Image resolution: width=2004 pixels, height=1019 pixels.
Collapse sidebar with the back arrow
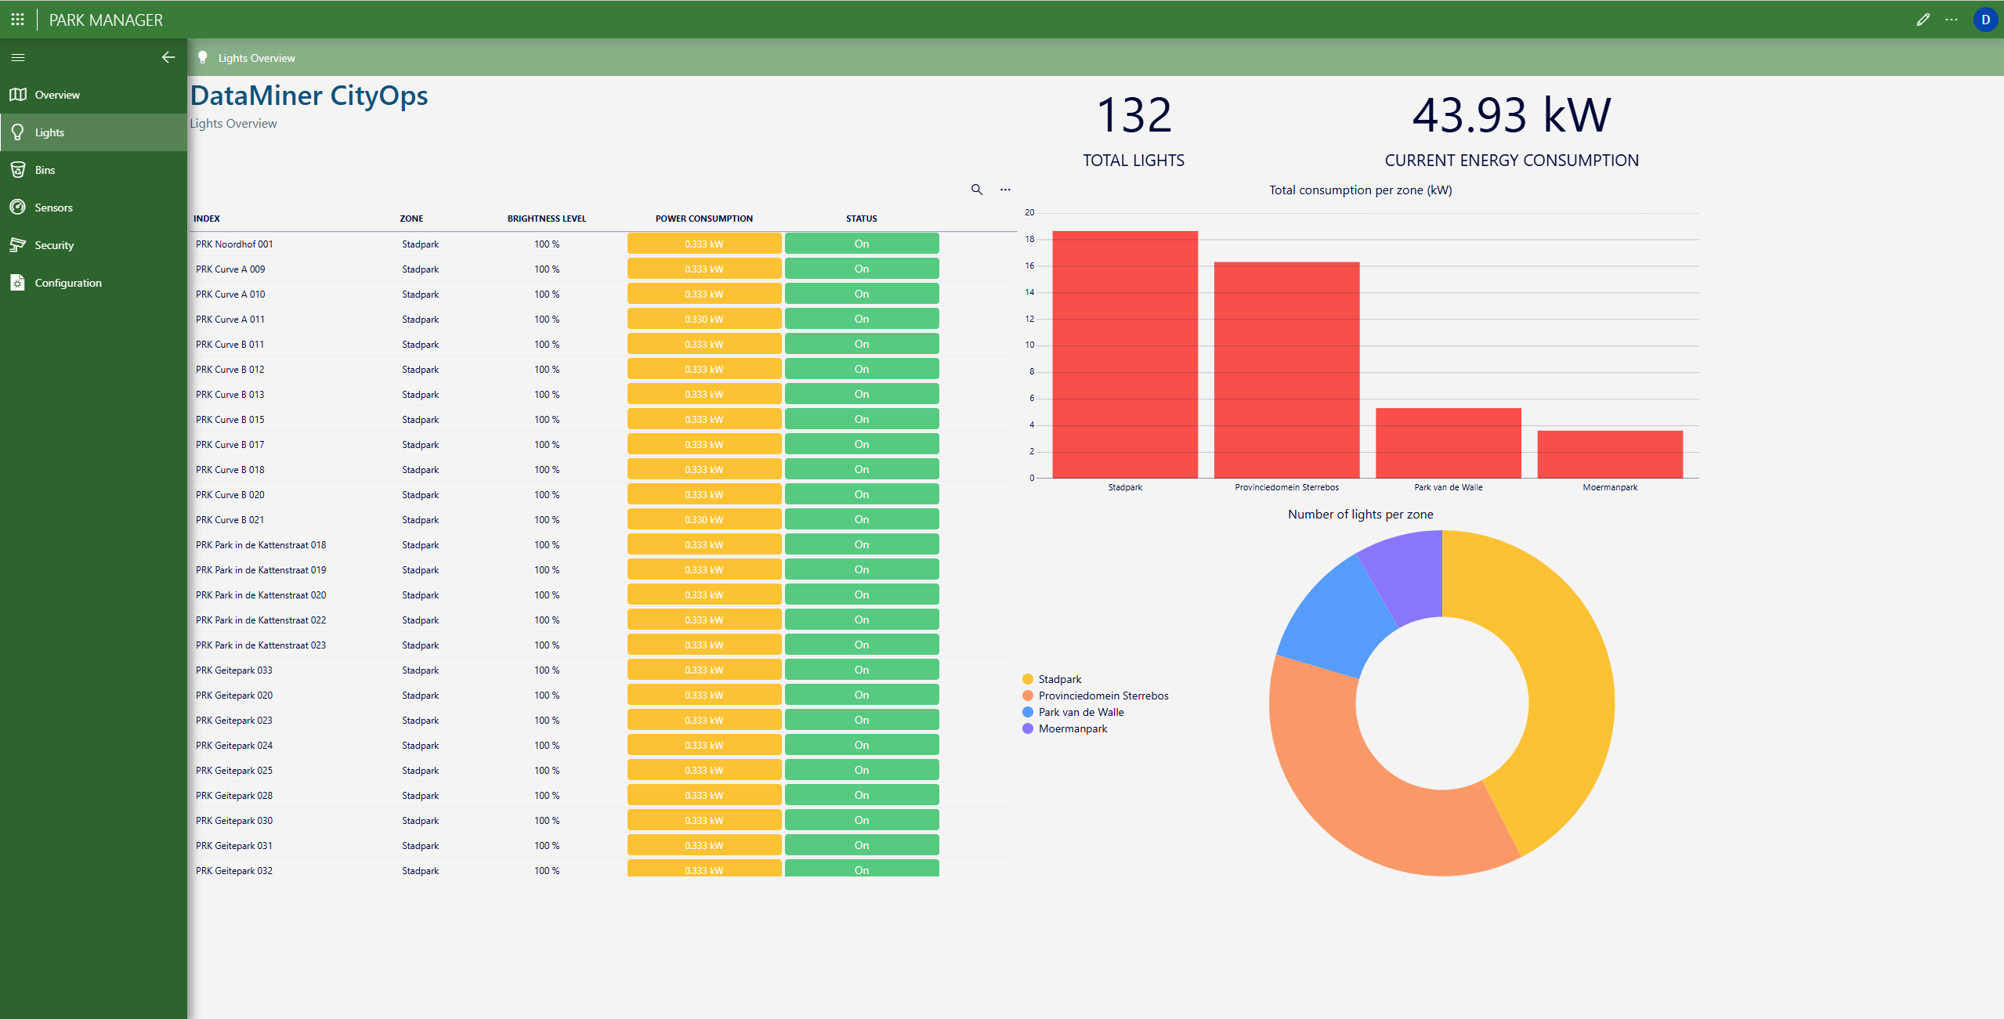coord(168,57)
